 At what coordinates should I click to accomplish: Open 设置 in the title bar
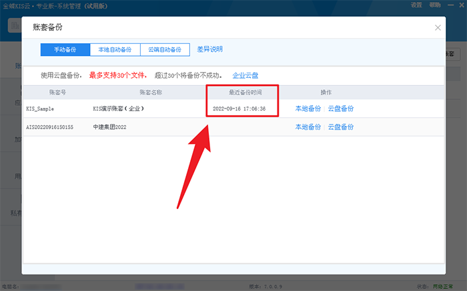point(416,5)
